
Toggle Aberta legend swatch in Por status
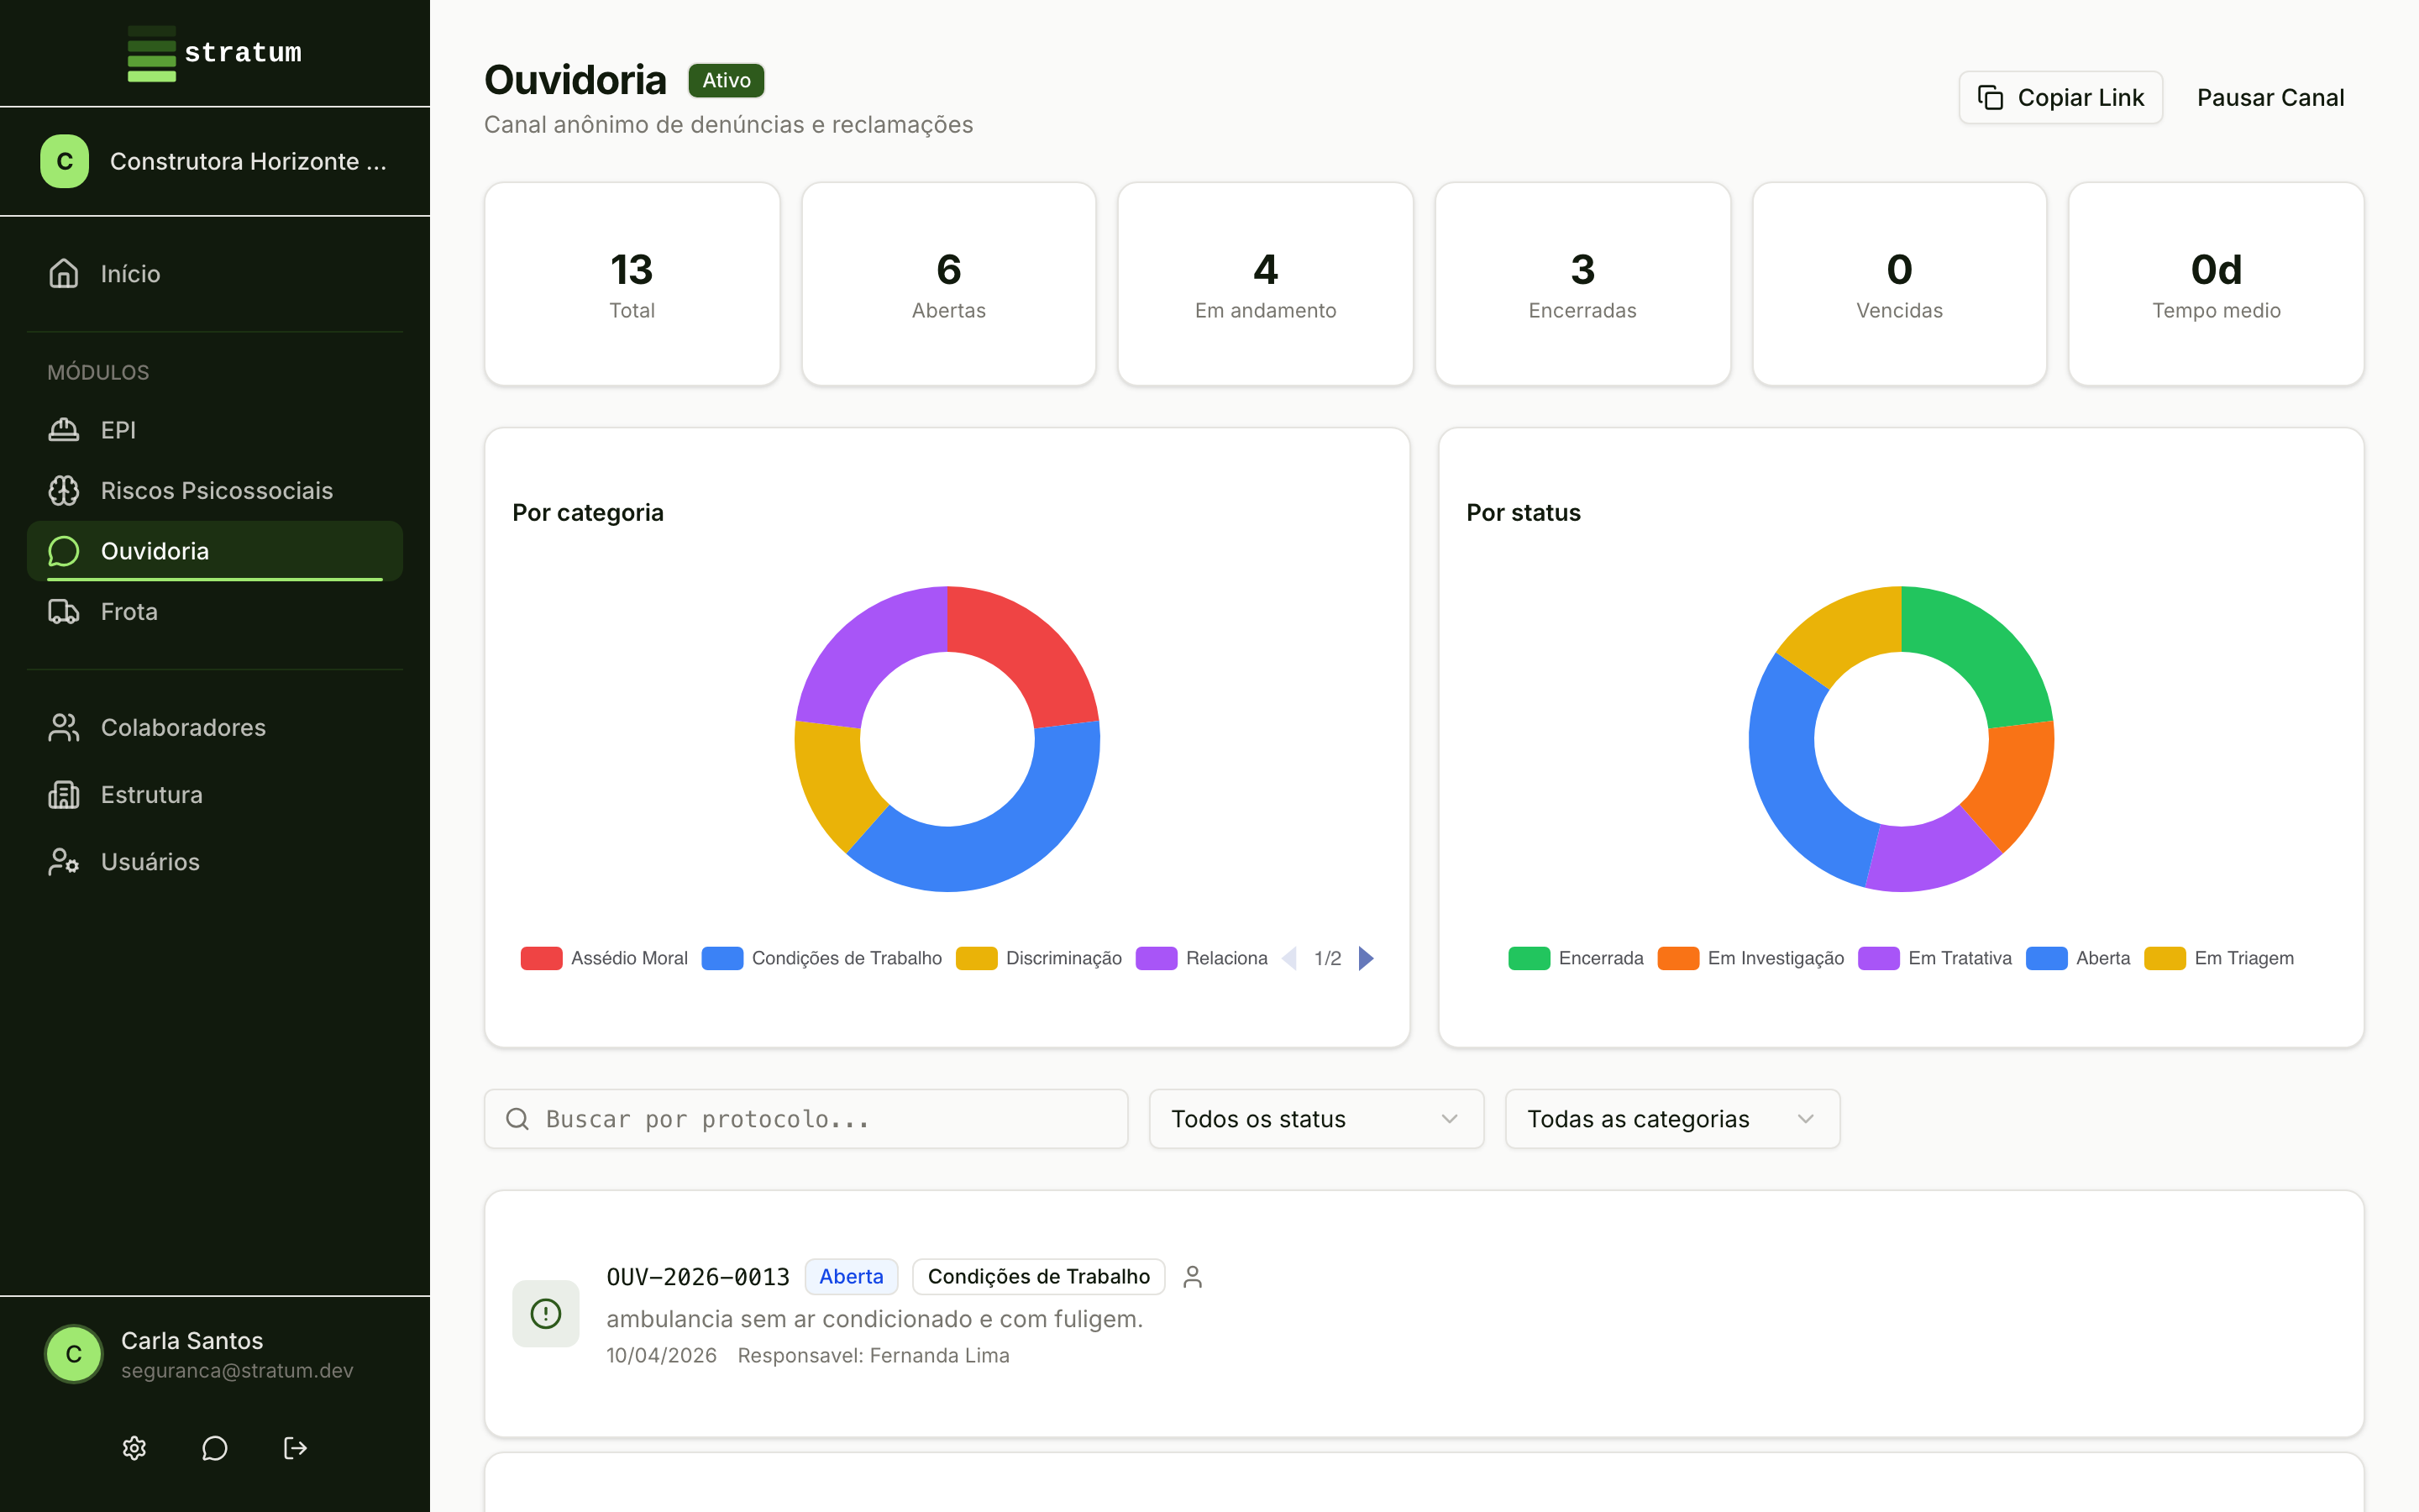pos(2047,958)
